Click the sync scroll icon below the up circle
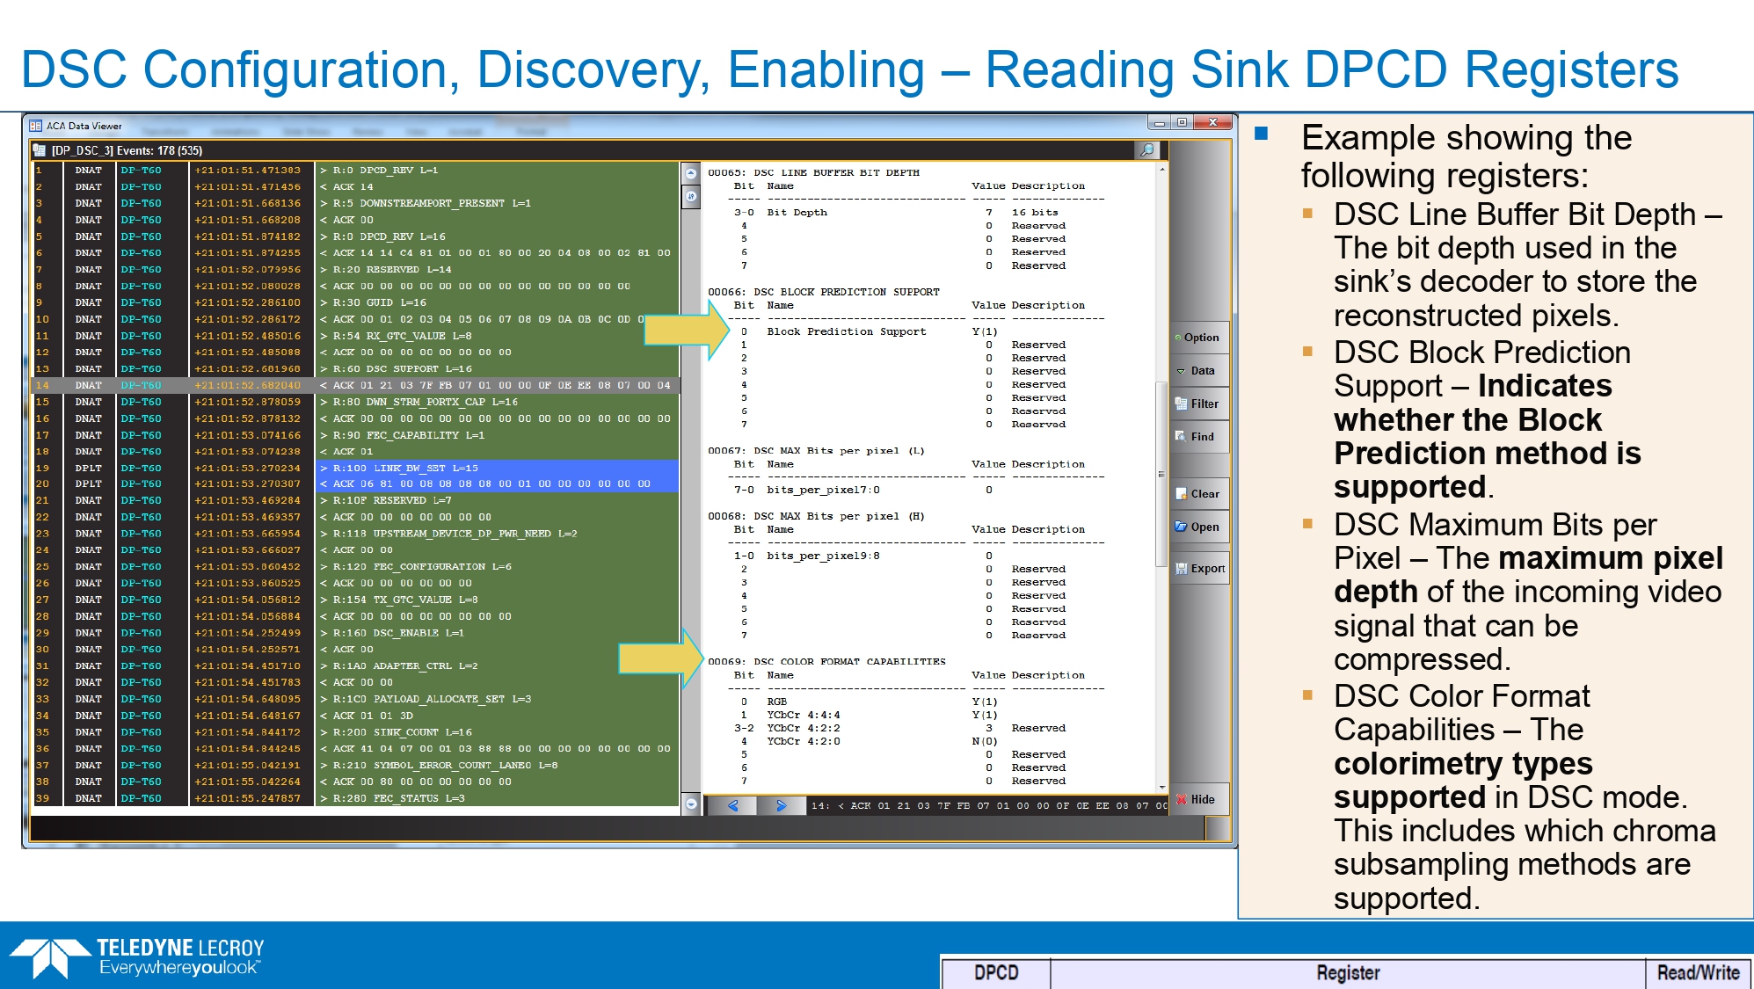The height and width of the screenshot is (989, 1754). pyautogui.click(x=691, y=197)
